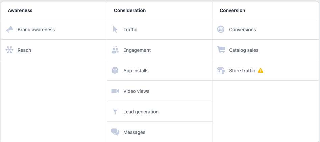Viewport: 320px width, 142px height.
Task: Click the Video views camera icon
Action: pos(115,91)
